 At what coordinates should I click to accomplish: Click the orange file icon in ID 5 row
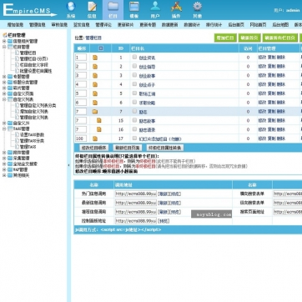click(95, 93)
